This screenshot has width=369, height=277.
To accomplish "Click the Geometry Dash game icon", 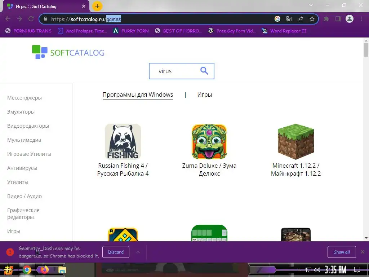I will (x=123, y=234).
